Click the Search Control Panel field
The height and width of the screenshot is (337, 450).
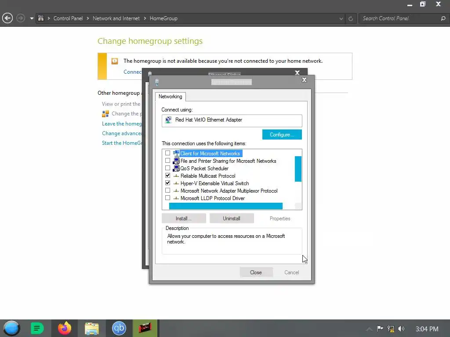[x=399, y=18]
